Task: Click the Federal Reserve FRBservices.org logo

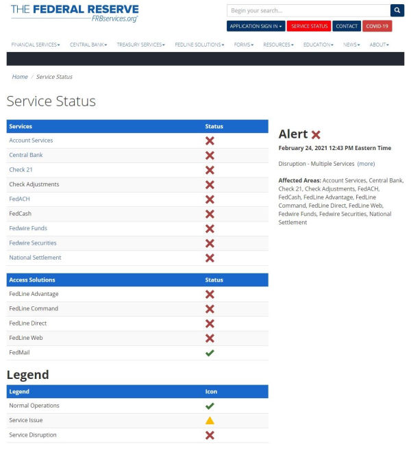Action: coord(75,13)
